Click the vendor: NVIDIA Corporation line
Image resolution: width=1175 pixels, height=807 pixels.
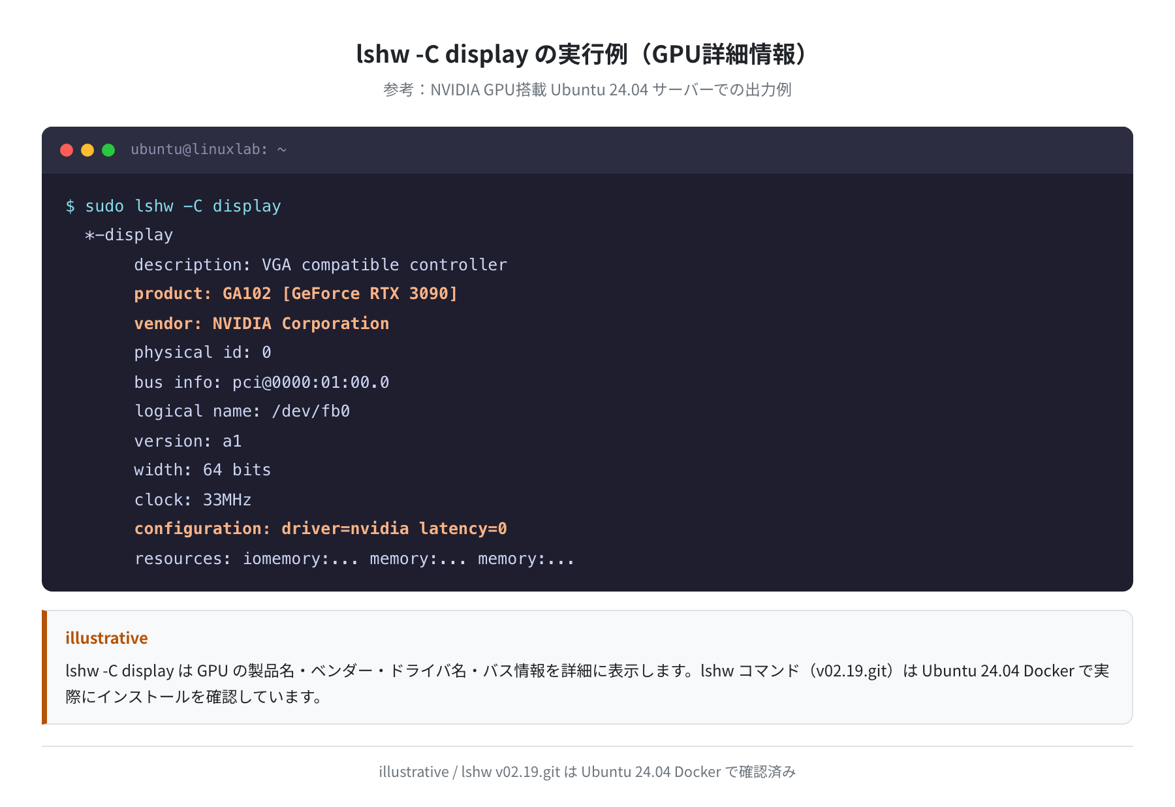click(262, 323)
